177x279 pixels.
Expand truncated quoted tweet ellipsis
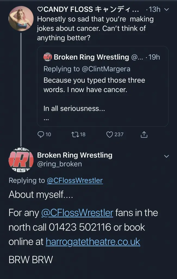(x=46, y=120)
